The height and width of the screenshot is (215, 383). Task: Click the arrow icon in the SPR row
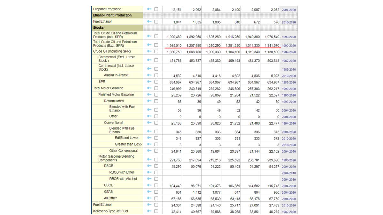[x=149, y=82]
